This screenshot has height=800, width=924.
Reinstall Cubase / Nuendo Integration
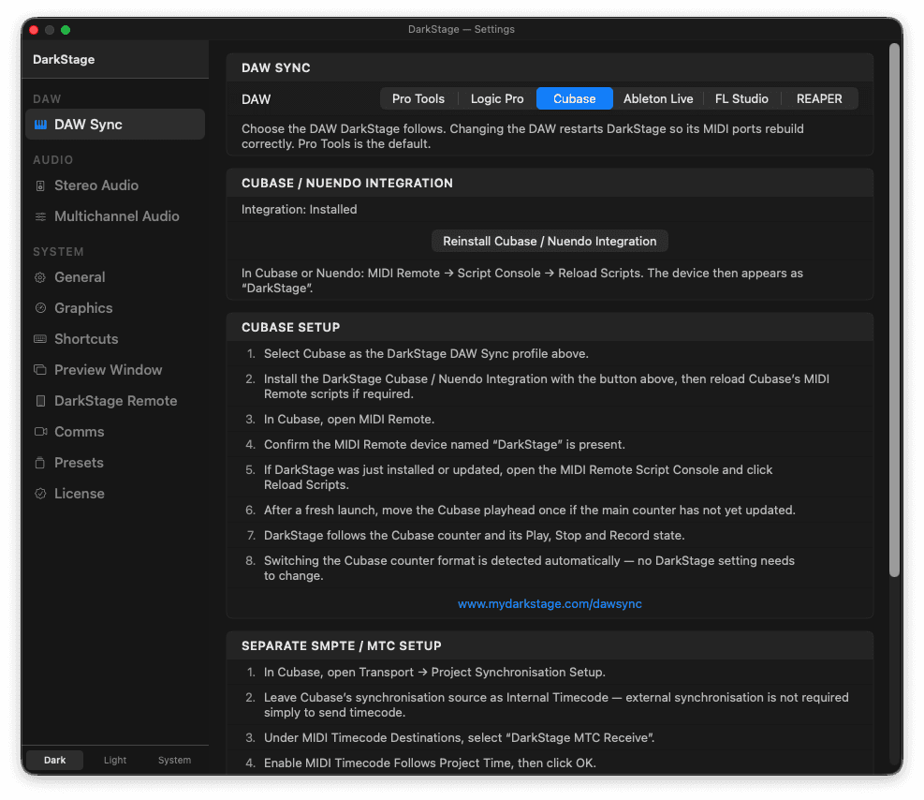point(550,241)
